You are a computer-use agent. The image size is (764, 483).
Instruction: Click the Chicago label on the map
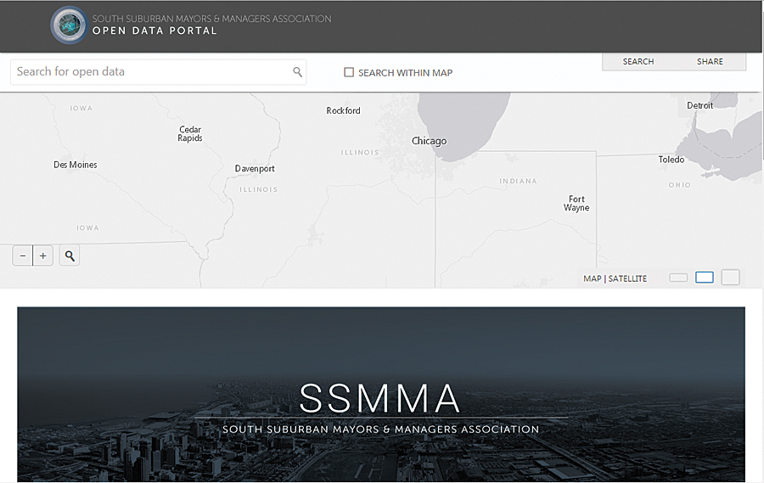(430, 141)
